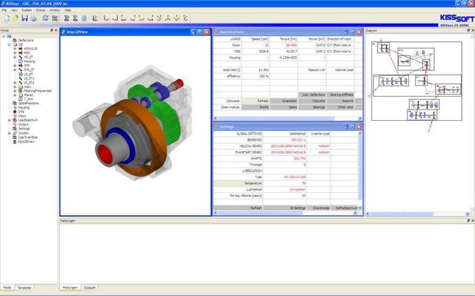Click the highlighted icon right of Refresh

point(55,18)
